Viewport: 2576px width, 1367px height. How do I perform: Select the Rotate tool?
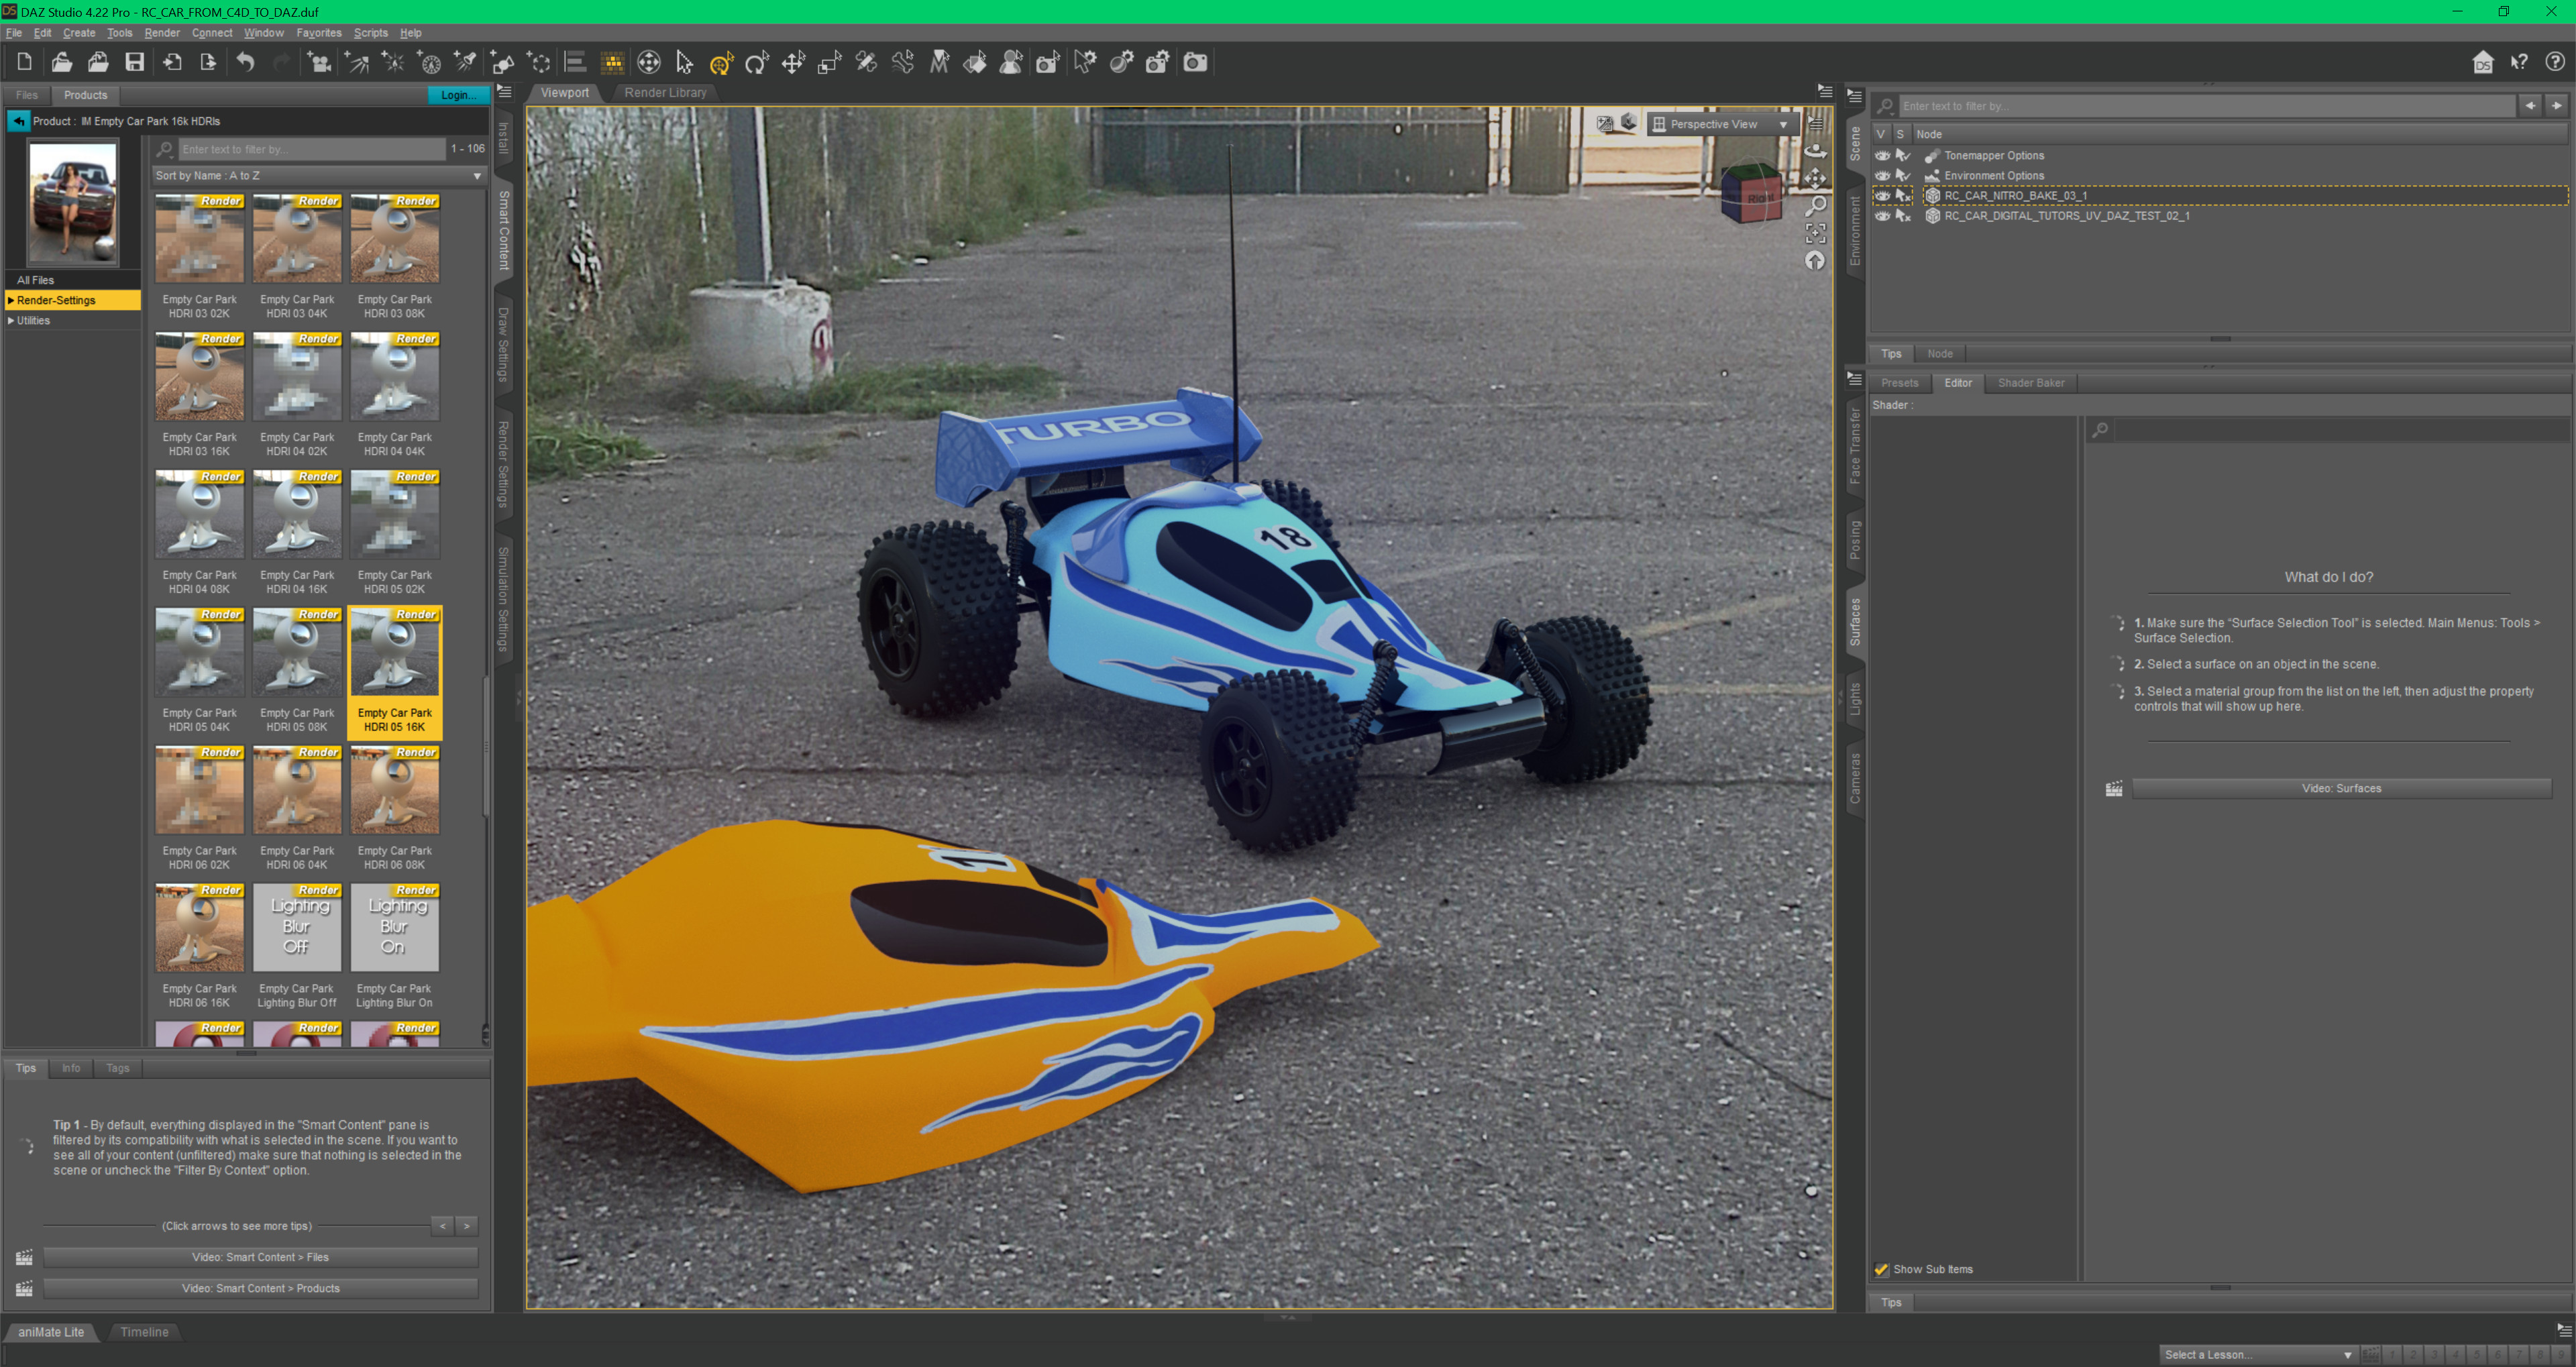point(756,63)
